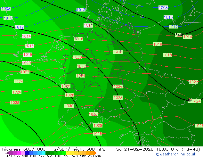This screenshot has width=203, height=157.
Task: Click the red 1016 label on the right side
Action: [x=158, y=45]
